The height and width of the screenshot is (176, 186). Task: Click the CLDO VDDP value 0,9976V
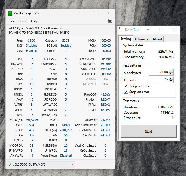[105, 64]
